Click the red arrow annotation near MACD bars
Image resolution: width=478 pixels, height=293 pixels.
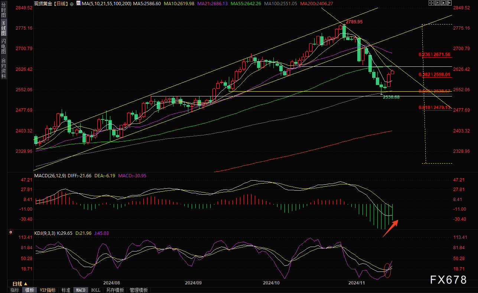click(x=391, y=228)
